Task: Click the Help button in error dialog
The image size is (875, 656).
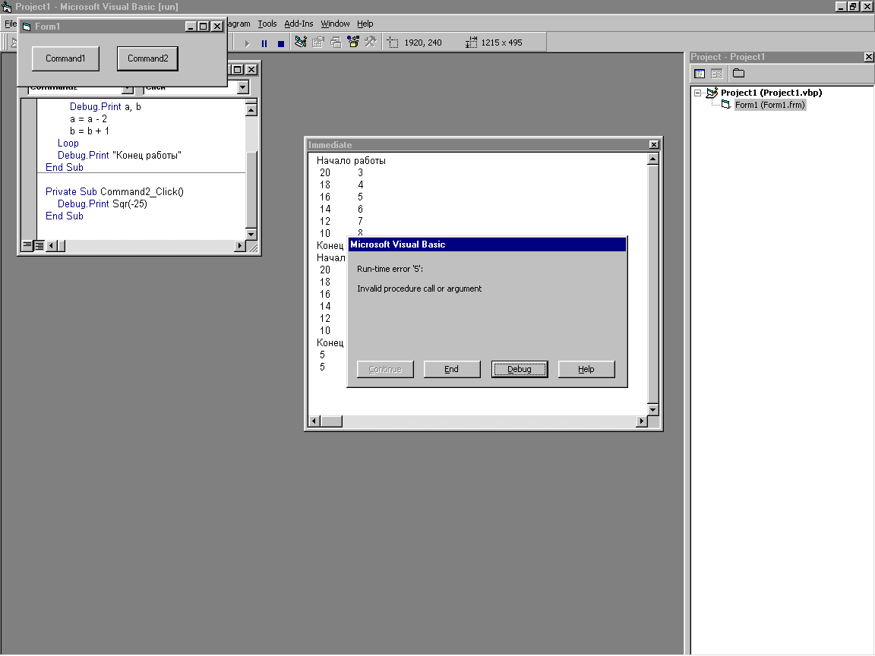Action: [x=586, y=369]
